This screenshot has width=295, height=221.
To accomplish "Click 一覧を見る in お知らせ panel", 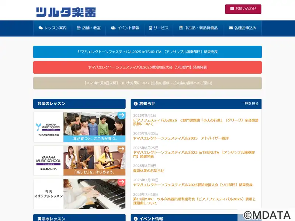I will click(250, 104).
